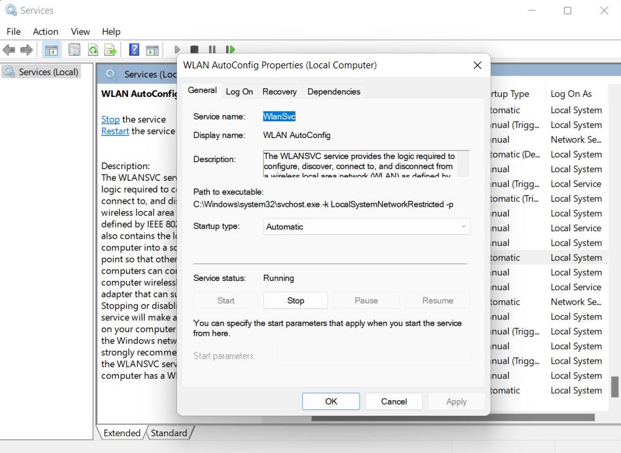Click the Start Service play icon

177,50
